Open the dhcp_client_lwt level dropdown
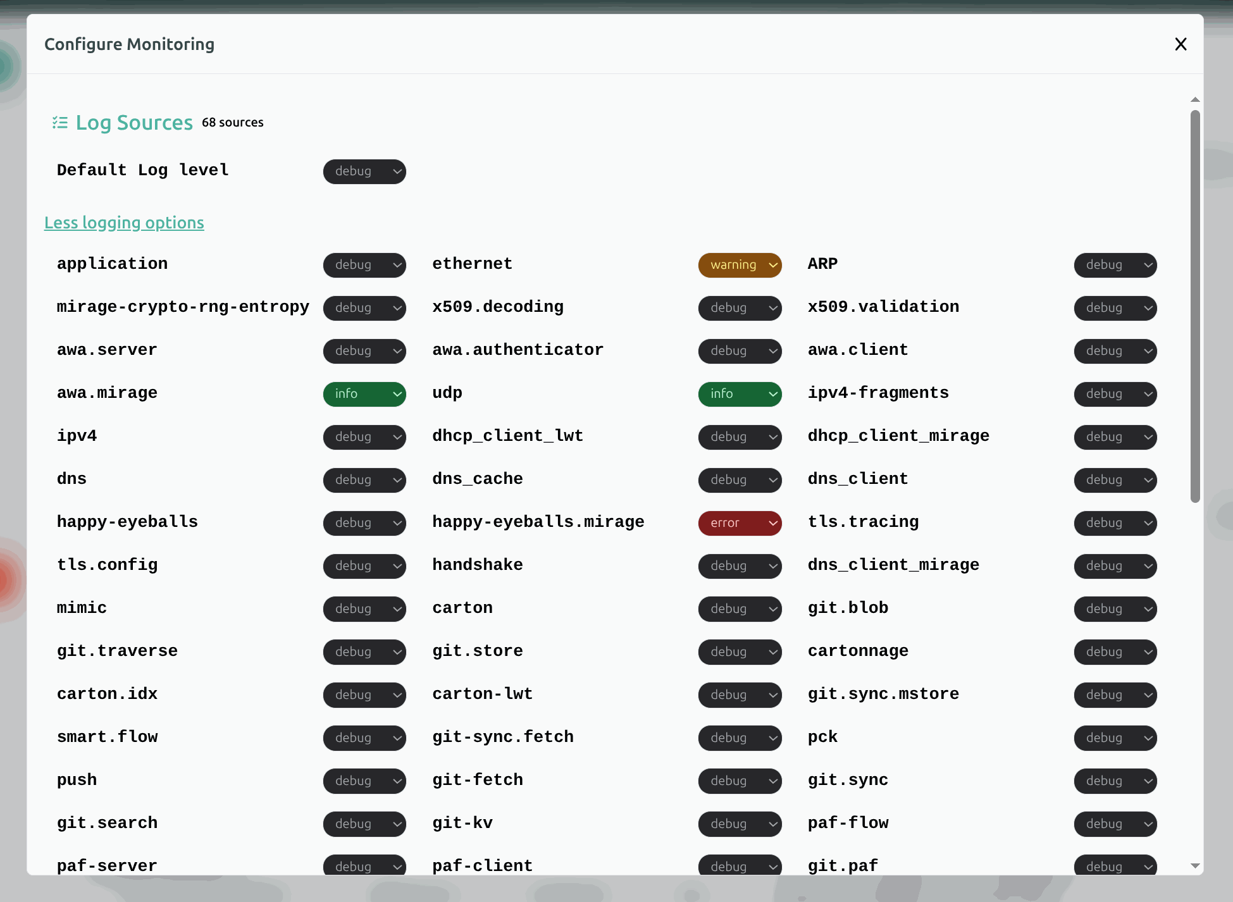 740,437
